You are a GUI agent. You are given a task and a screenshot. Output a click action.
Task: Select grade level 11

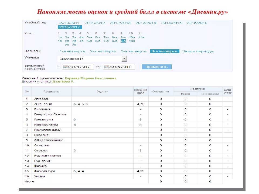pos(140,33)
